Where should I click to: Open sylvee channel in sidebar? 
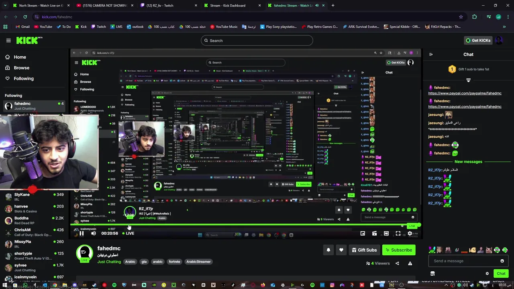pos(34,268)
